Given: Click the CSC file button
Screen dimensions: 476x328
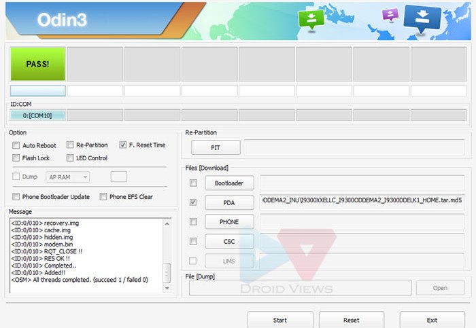Looking at the screenshot, I should tap(229, 242).
